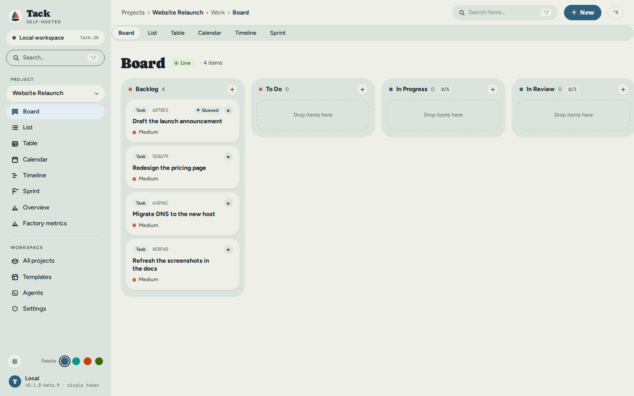Show All projects

55,261
